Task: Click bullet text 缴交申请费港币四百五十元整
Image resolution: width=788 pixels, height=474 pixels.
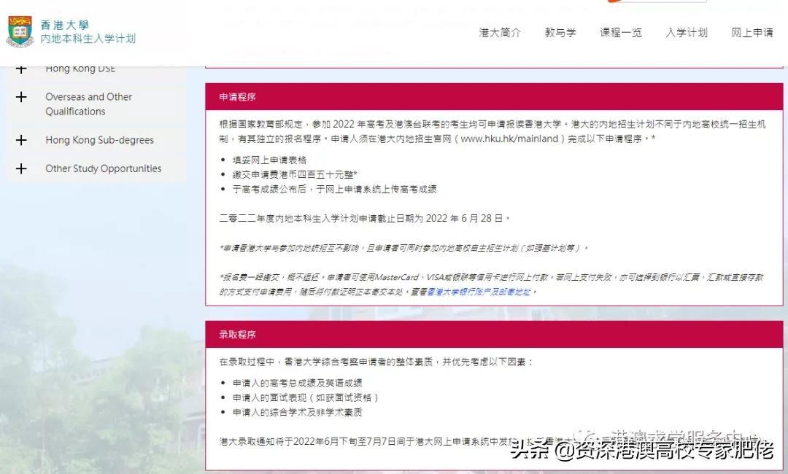Action: pos(295,175)
